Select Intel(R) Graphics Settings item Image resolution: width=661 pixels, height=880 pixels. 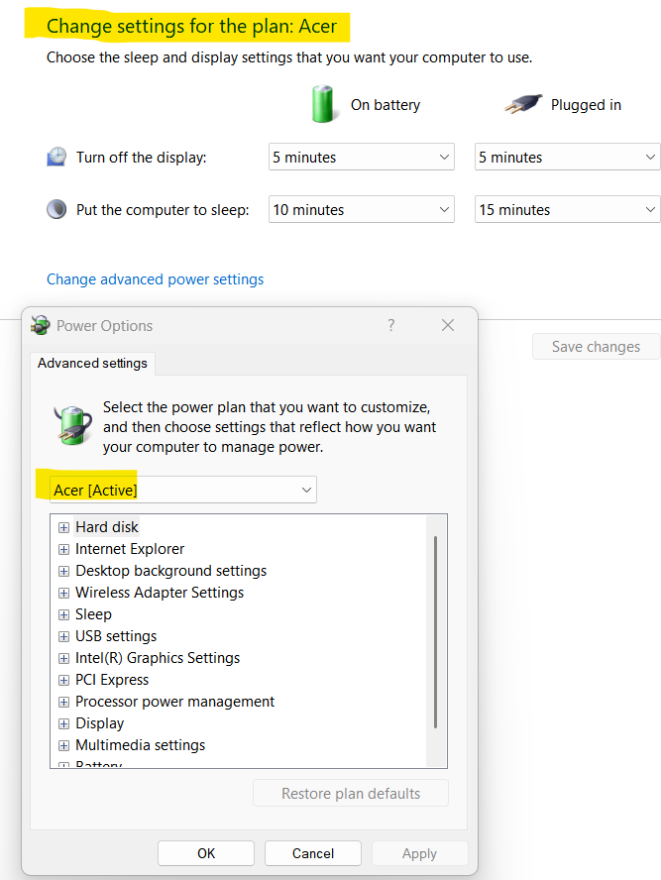[x=158, y=658]
